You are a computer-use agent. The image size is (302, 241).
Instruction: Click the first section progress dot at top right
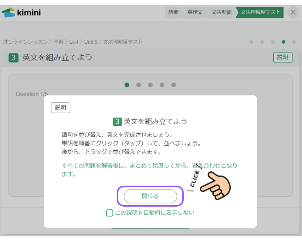point(252,42)
